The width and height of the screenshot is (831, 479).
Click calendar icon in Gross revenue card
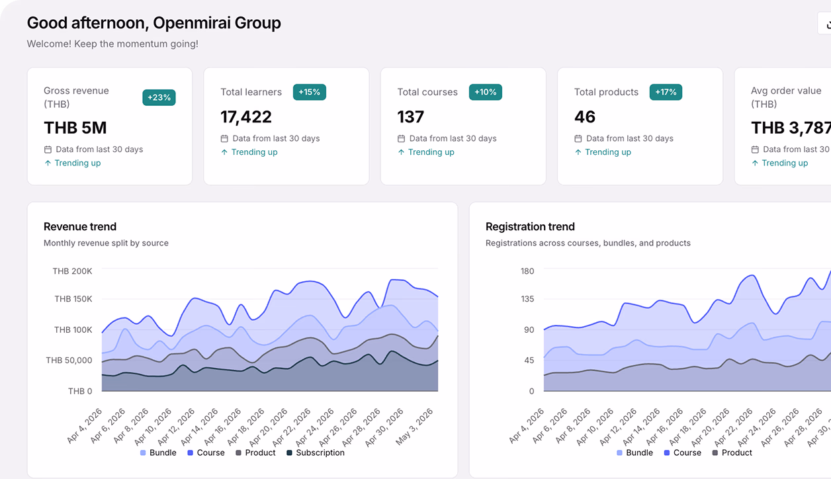(x=48, y=150)
